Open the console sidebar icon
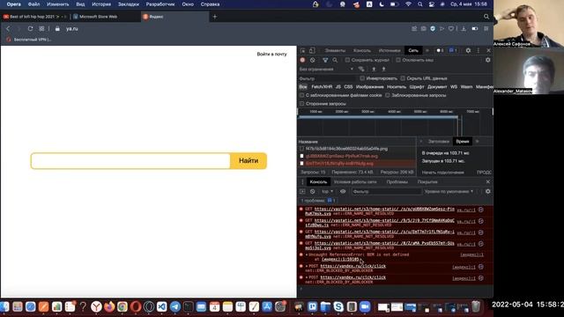The width and height of the screenshot is (564, 317). tap(302, 192)
